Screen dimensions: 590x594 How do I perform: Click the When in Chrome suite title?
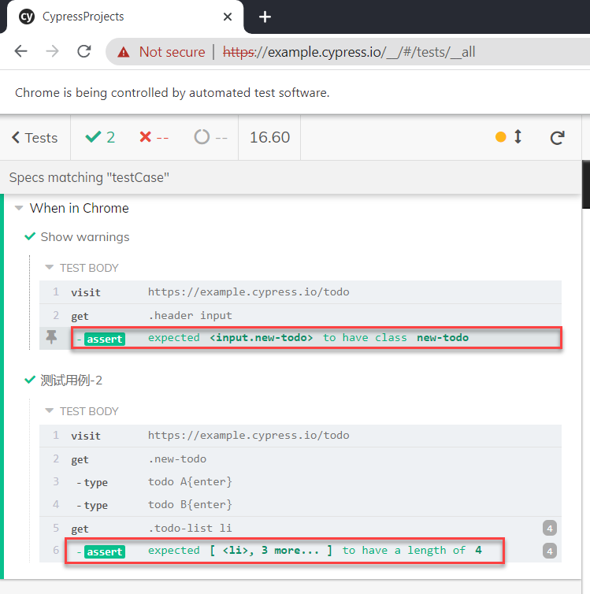[79, 208]
